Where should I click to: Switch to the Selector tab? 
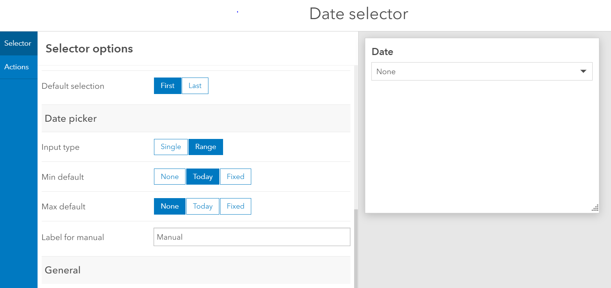(18, 43)
